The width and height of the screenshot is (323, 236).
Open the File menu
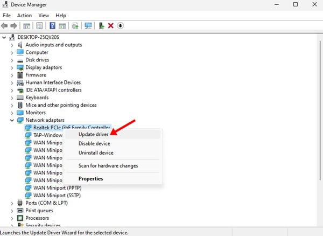(x=6, y=16)
